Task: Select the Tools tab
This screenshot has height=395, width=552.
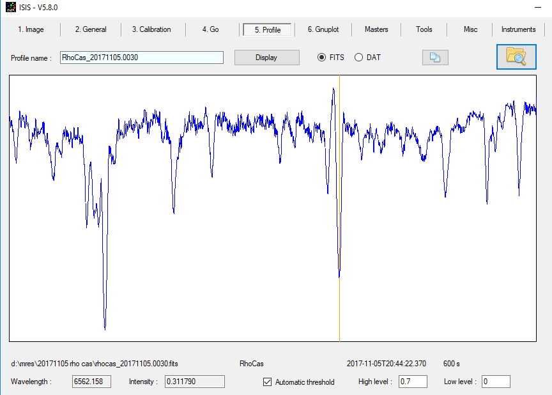Action: click(424, 29)
